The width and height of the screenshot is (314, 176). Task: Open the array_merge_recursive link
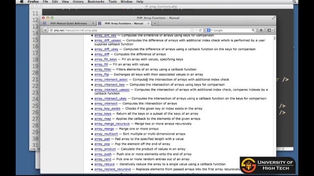point(112,124)
